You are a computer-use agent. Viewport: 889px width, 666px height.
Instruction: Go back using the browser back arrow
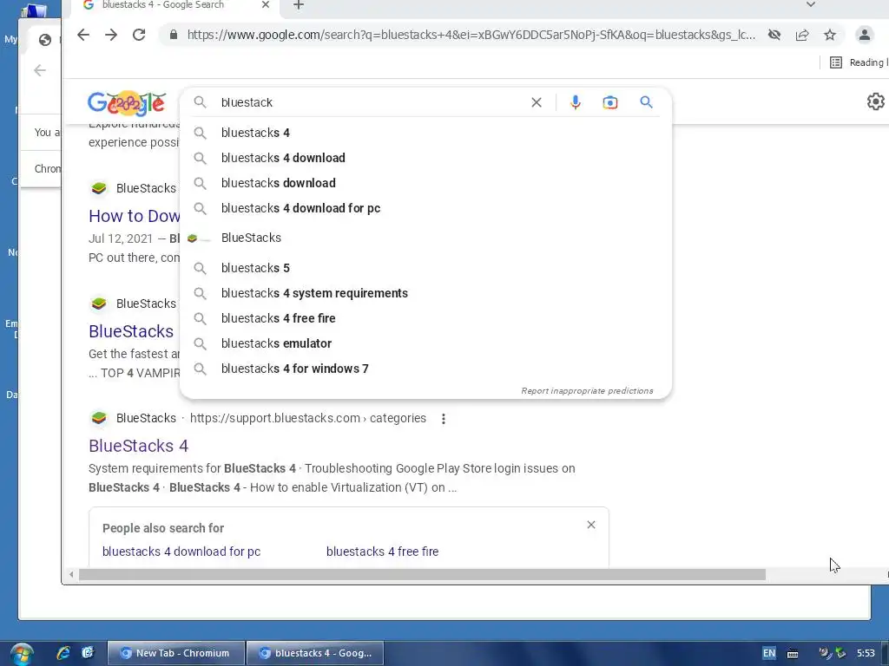click(x=83, y=35)
